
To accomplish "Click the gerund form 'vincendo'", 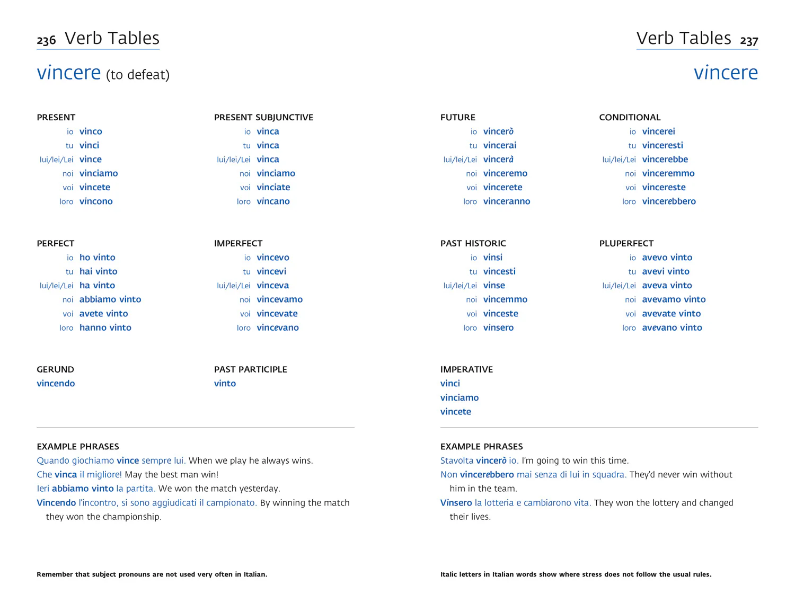I will click(56, 384).
